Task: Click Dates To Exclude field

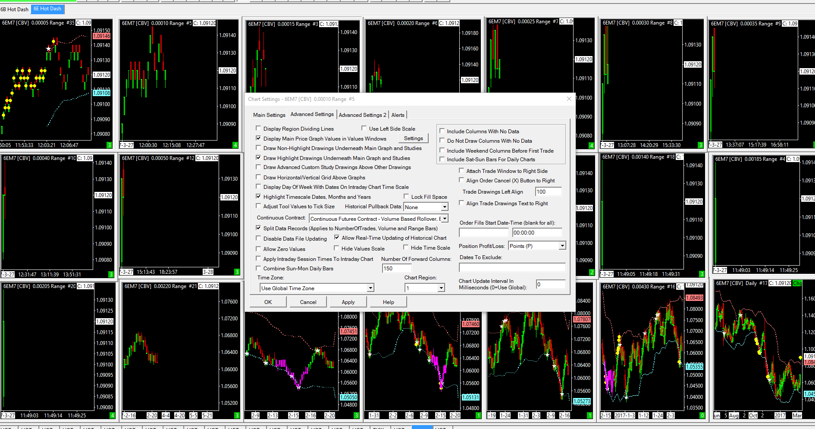Action: (512, 268)
